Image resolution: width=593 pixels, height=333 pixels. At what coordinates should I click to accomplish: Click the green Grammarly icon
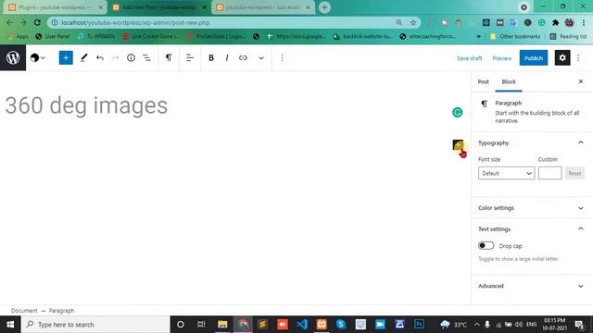click(457, 112)
